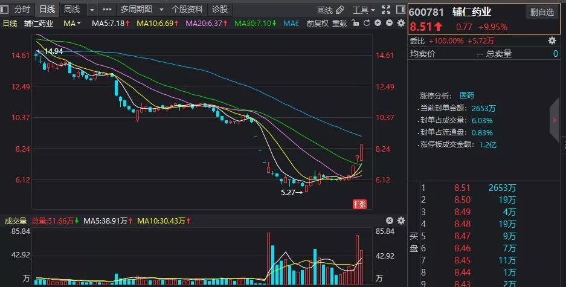Open settings gear beside 委比
Screen dimensions: 566x287
click(552, 41)
